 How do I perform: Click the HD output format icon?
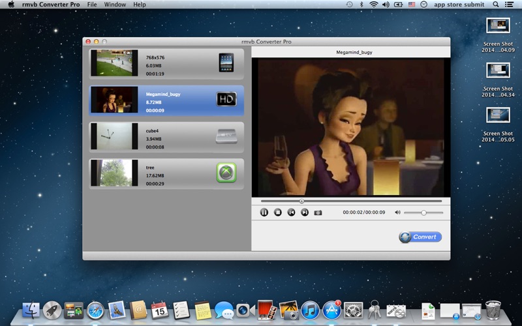tap(226, 100)
